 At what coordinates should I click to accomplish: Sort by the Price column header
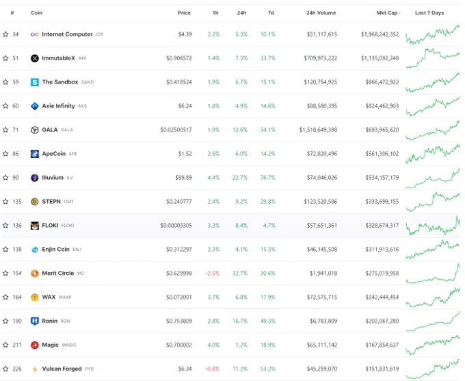pyautogui.click(x=184, y=13)
